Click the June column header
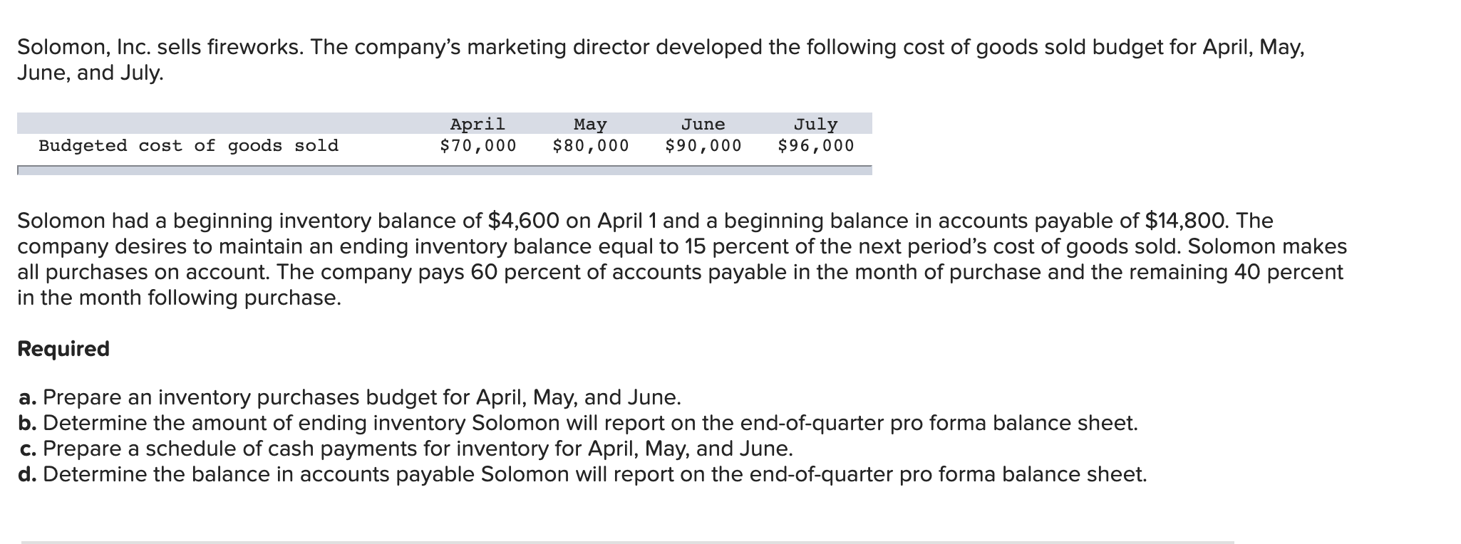Image resolution: width=1461 pixels, height=544 pixels. click(703, 125)
